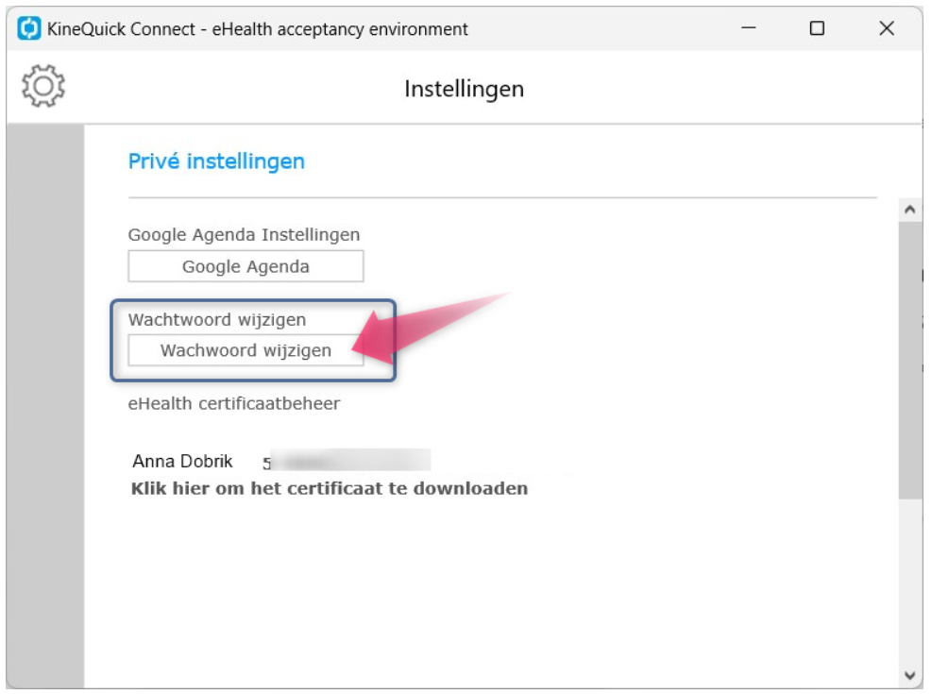This screenshot has height=694, width=932.
Task: Click the scrollbar down arrow
Action: tap(909, 675)
